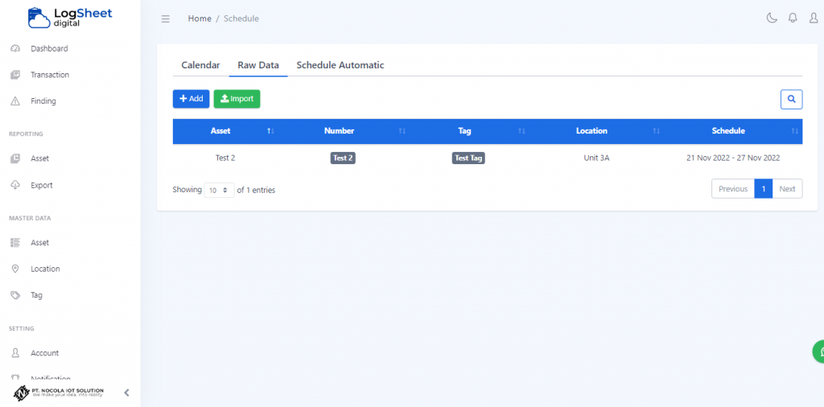Open Finding menu item

(x=43, y=101)
